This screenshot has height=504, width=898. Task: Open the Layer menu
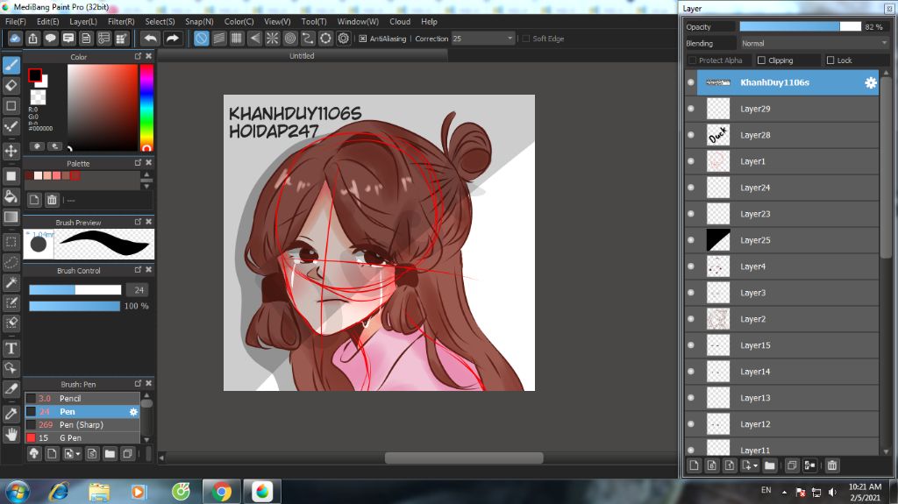tap(83, 22)
